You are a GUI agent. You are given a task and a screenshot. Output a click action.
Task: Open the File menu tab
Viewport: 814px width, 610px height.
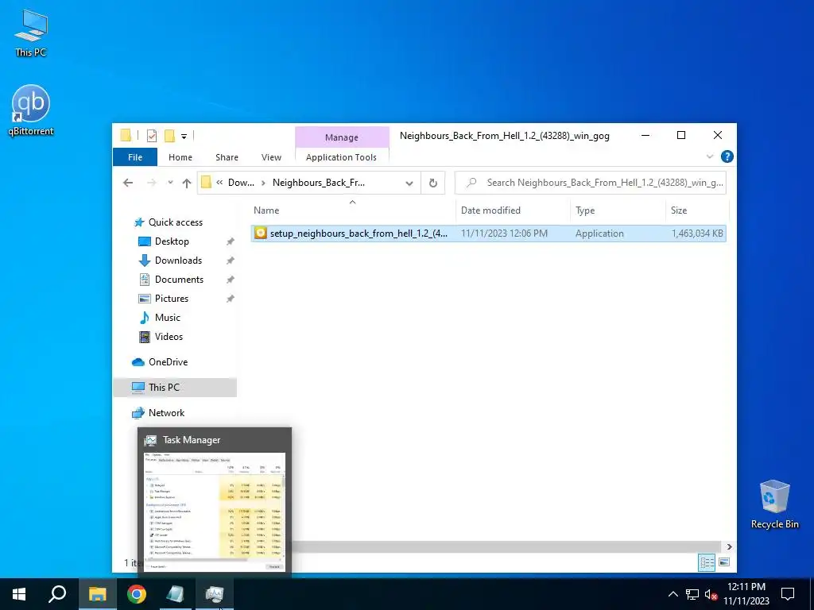point(135,157)
